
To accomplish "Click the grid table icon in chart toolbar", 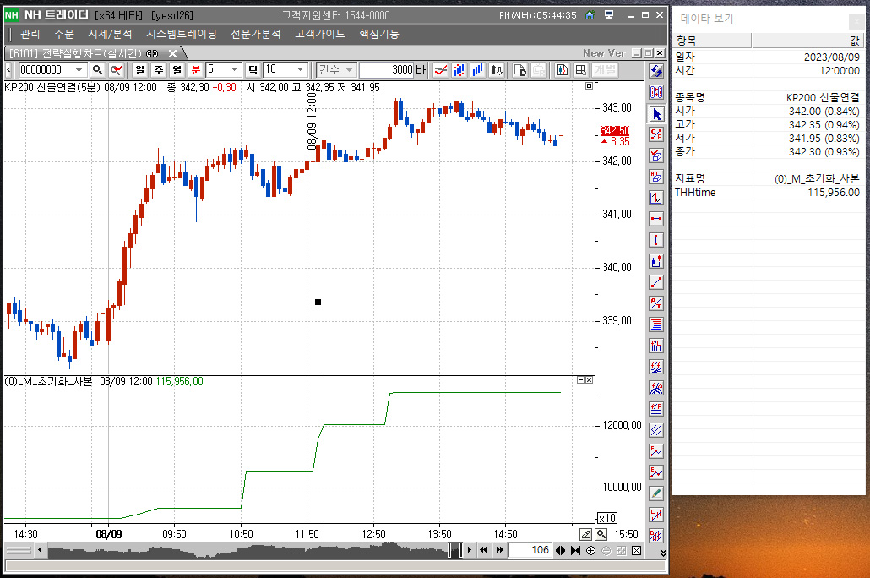I will (x=581, y=70).
